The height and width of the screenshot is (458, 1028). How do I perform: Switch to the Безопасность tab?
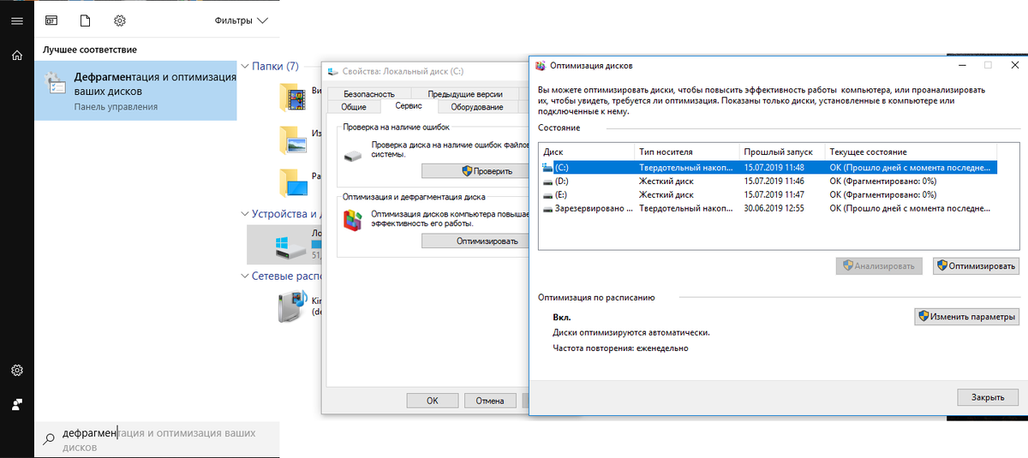click(x=369, y=94)
